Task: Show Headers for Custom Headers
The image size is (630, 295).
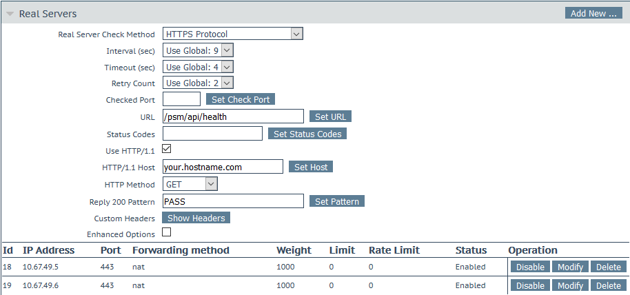Action: (196, 218)
